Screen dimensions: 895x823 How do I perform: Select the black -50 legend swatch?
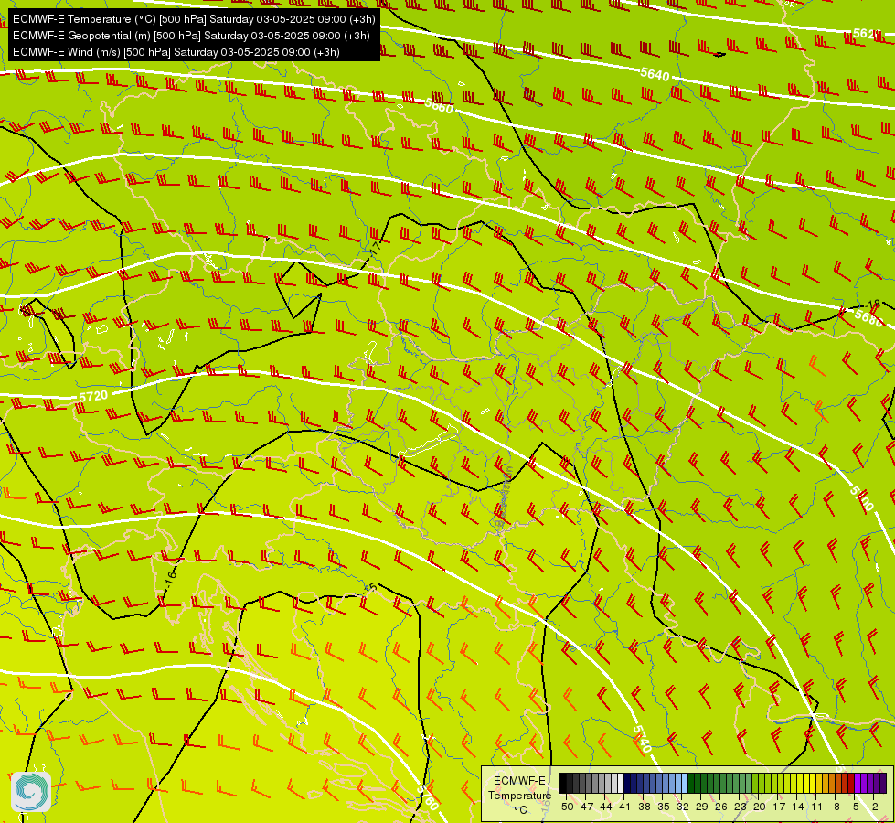click(563, 783)
